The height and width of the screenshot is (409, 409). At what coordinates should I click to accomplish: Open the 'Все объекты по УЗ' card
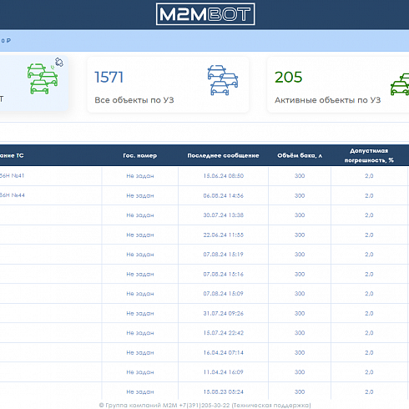click(168, 84)
